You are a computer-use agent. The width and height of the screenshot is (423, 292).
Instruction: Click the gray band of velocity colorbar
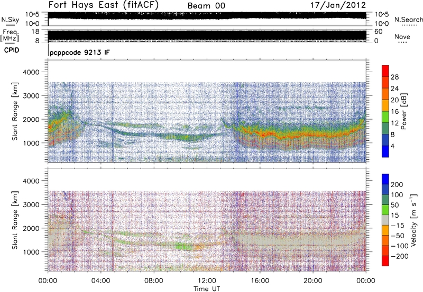click(385, 220)
